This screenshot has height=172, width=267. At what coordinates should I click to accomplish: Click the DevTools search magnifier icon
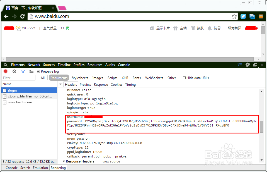click(6, 65)
